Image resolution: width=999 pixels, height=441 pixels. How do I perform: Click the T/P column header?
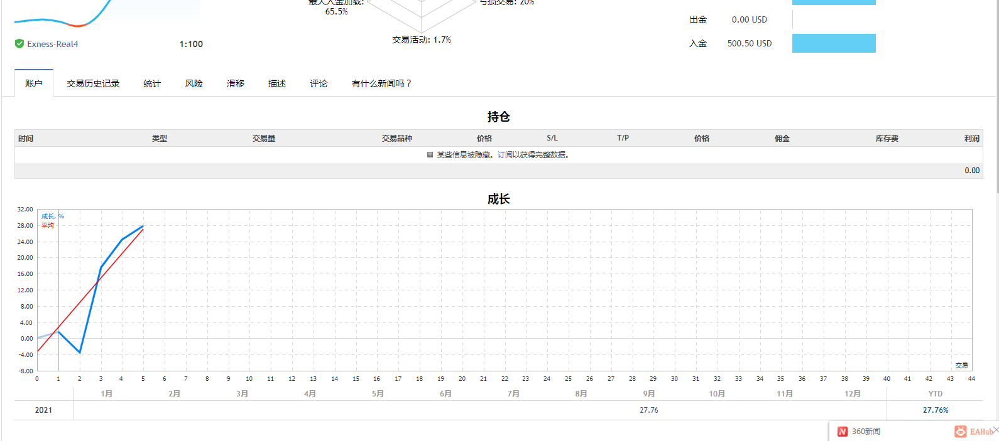click(623, 138)
